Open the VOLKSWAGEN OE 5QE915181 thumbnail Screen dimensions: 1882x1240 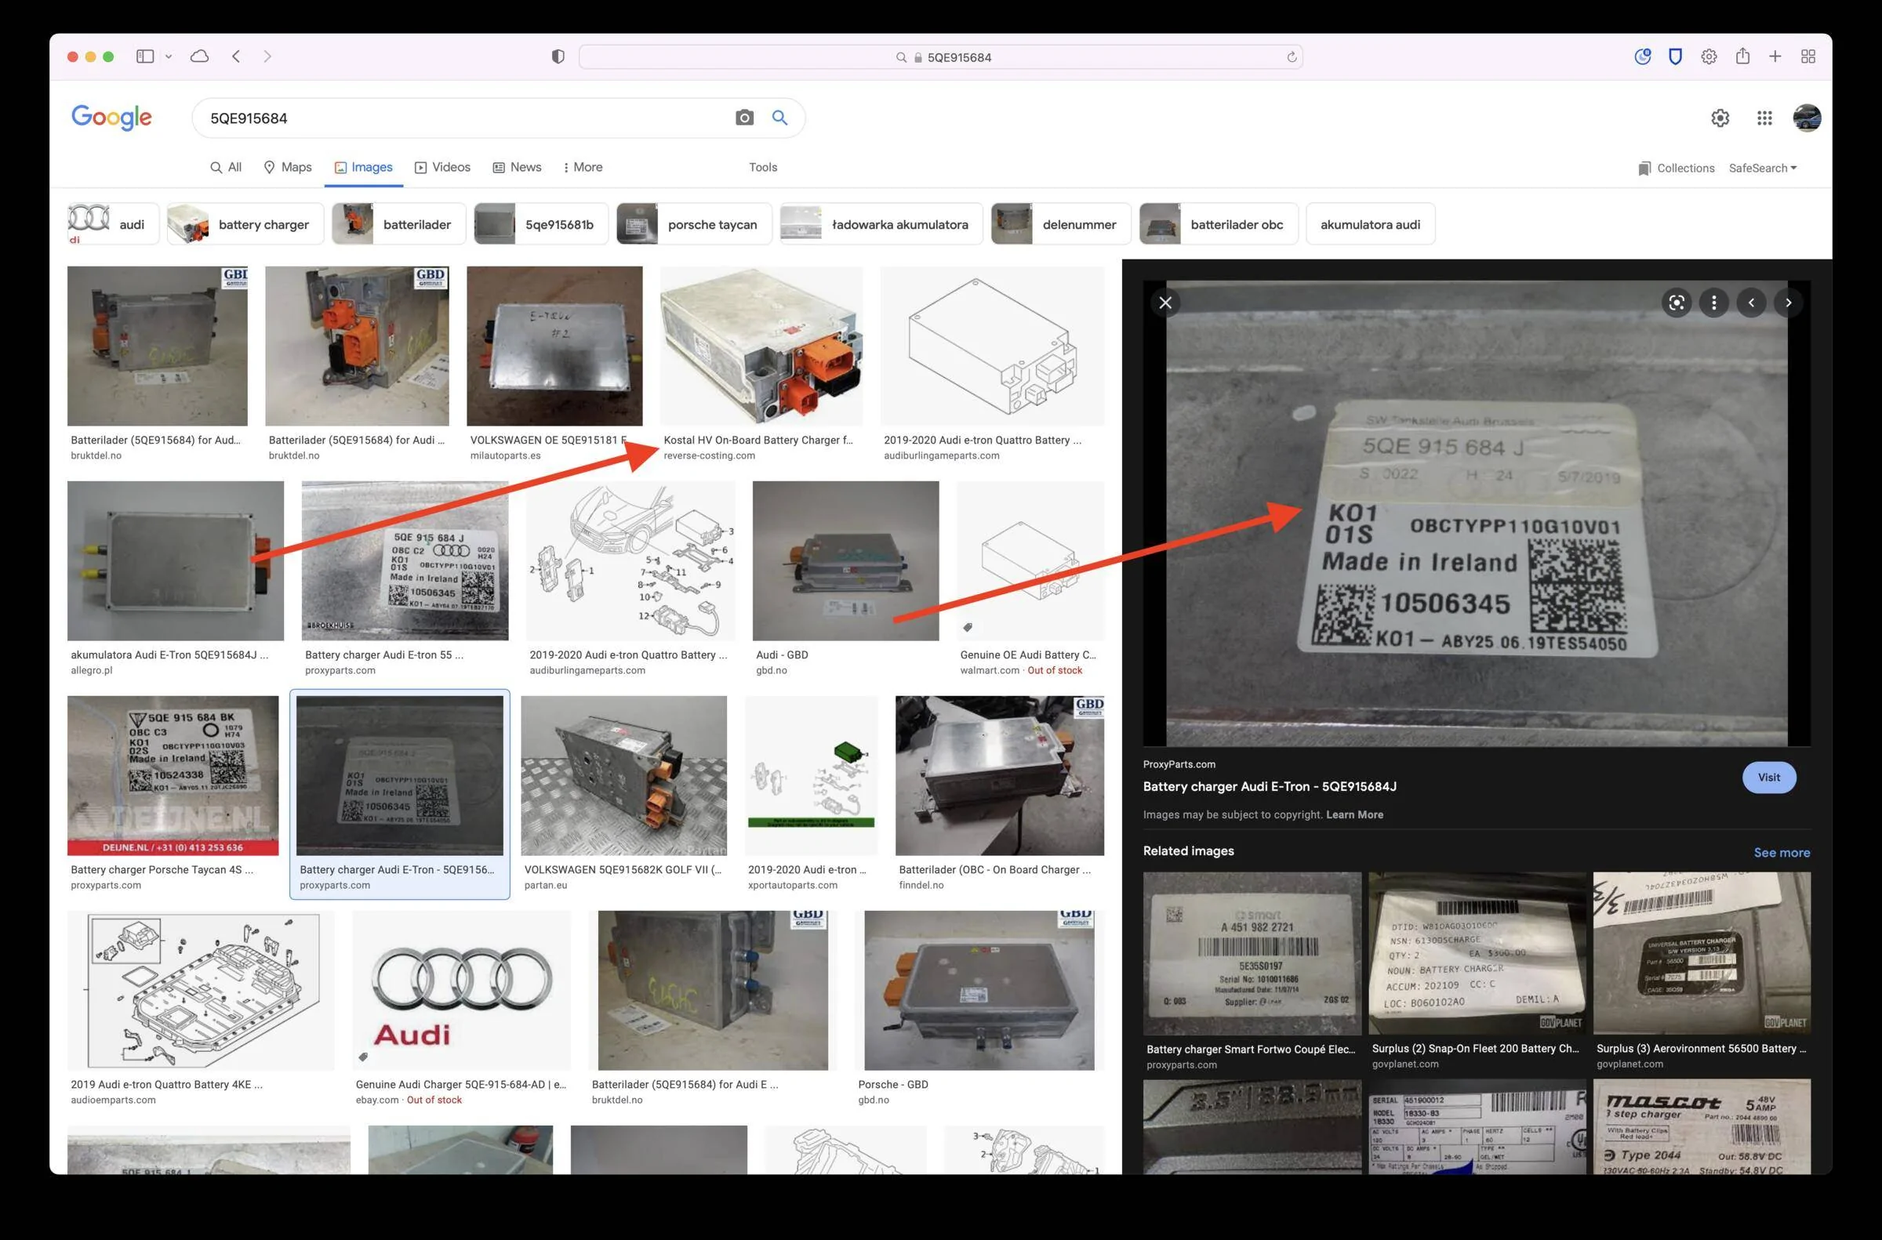coord(554,346)
